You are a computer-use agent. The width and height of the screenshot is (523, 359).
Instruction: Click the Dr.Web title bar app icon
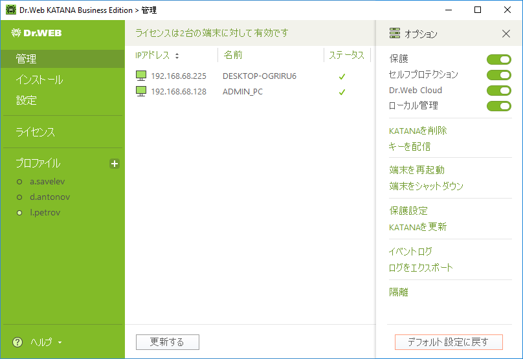point(11,10)
